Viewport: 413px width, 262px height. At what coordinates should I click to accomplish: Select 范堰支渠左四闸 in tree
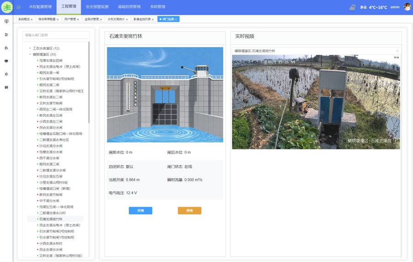(51, 60)
